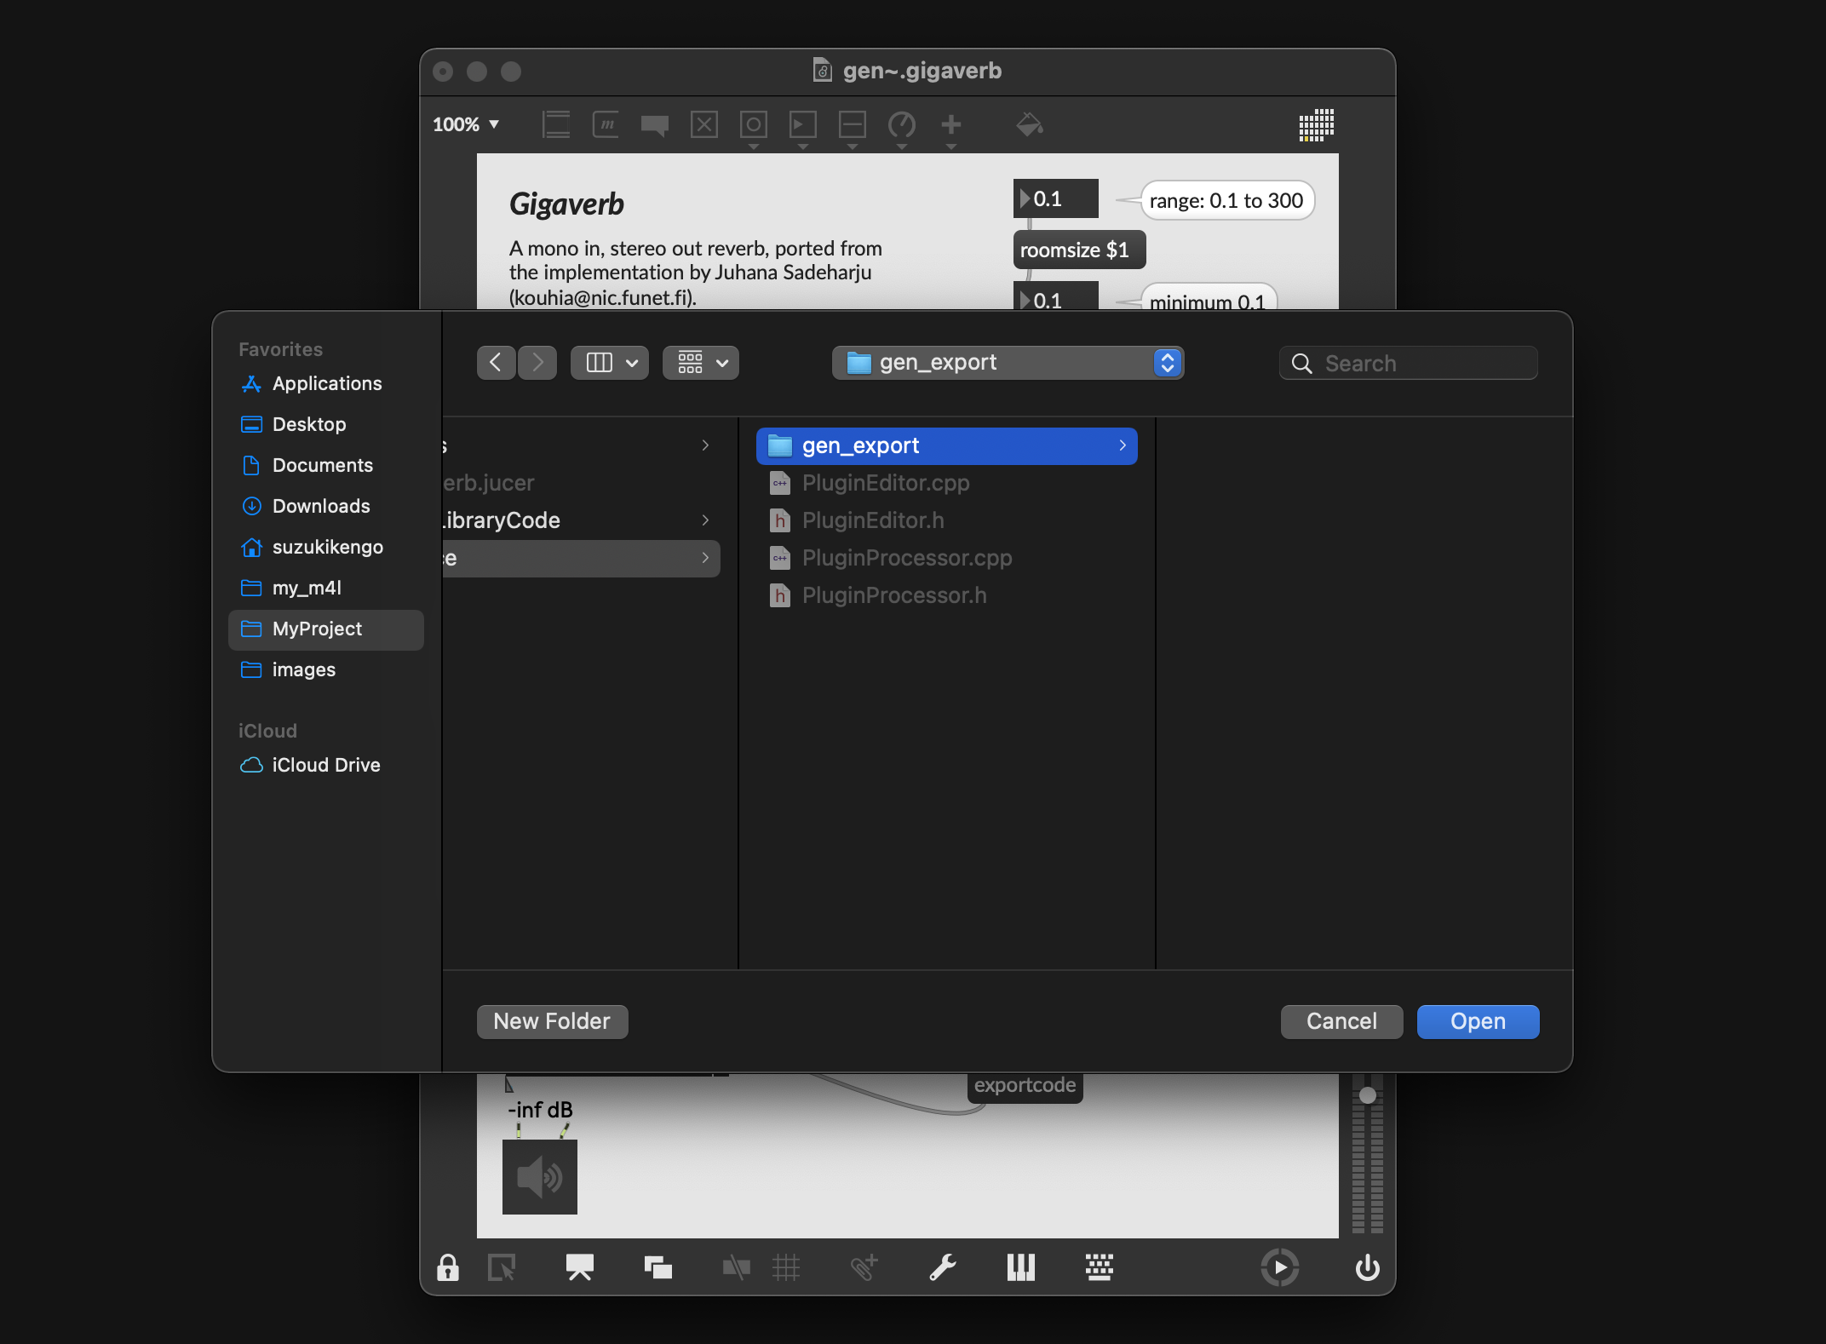This screenshot has width=1826, height=1344.
Task: Open the wrench debugging tools icon
Action: pos(942,1267)
